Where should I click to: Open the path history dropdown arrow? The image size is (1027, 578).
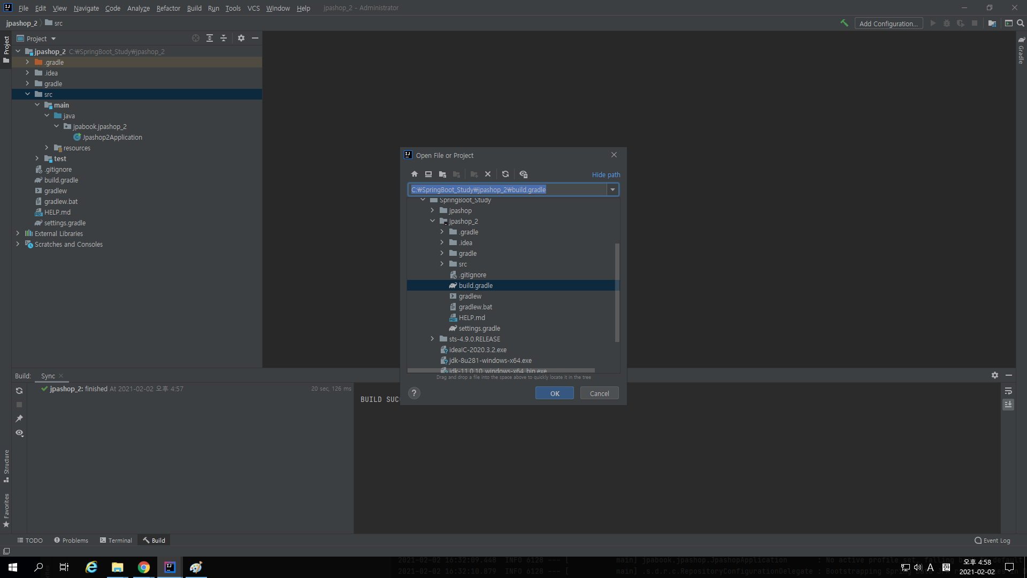pos(612,190)
